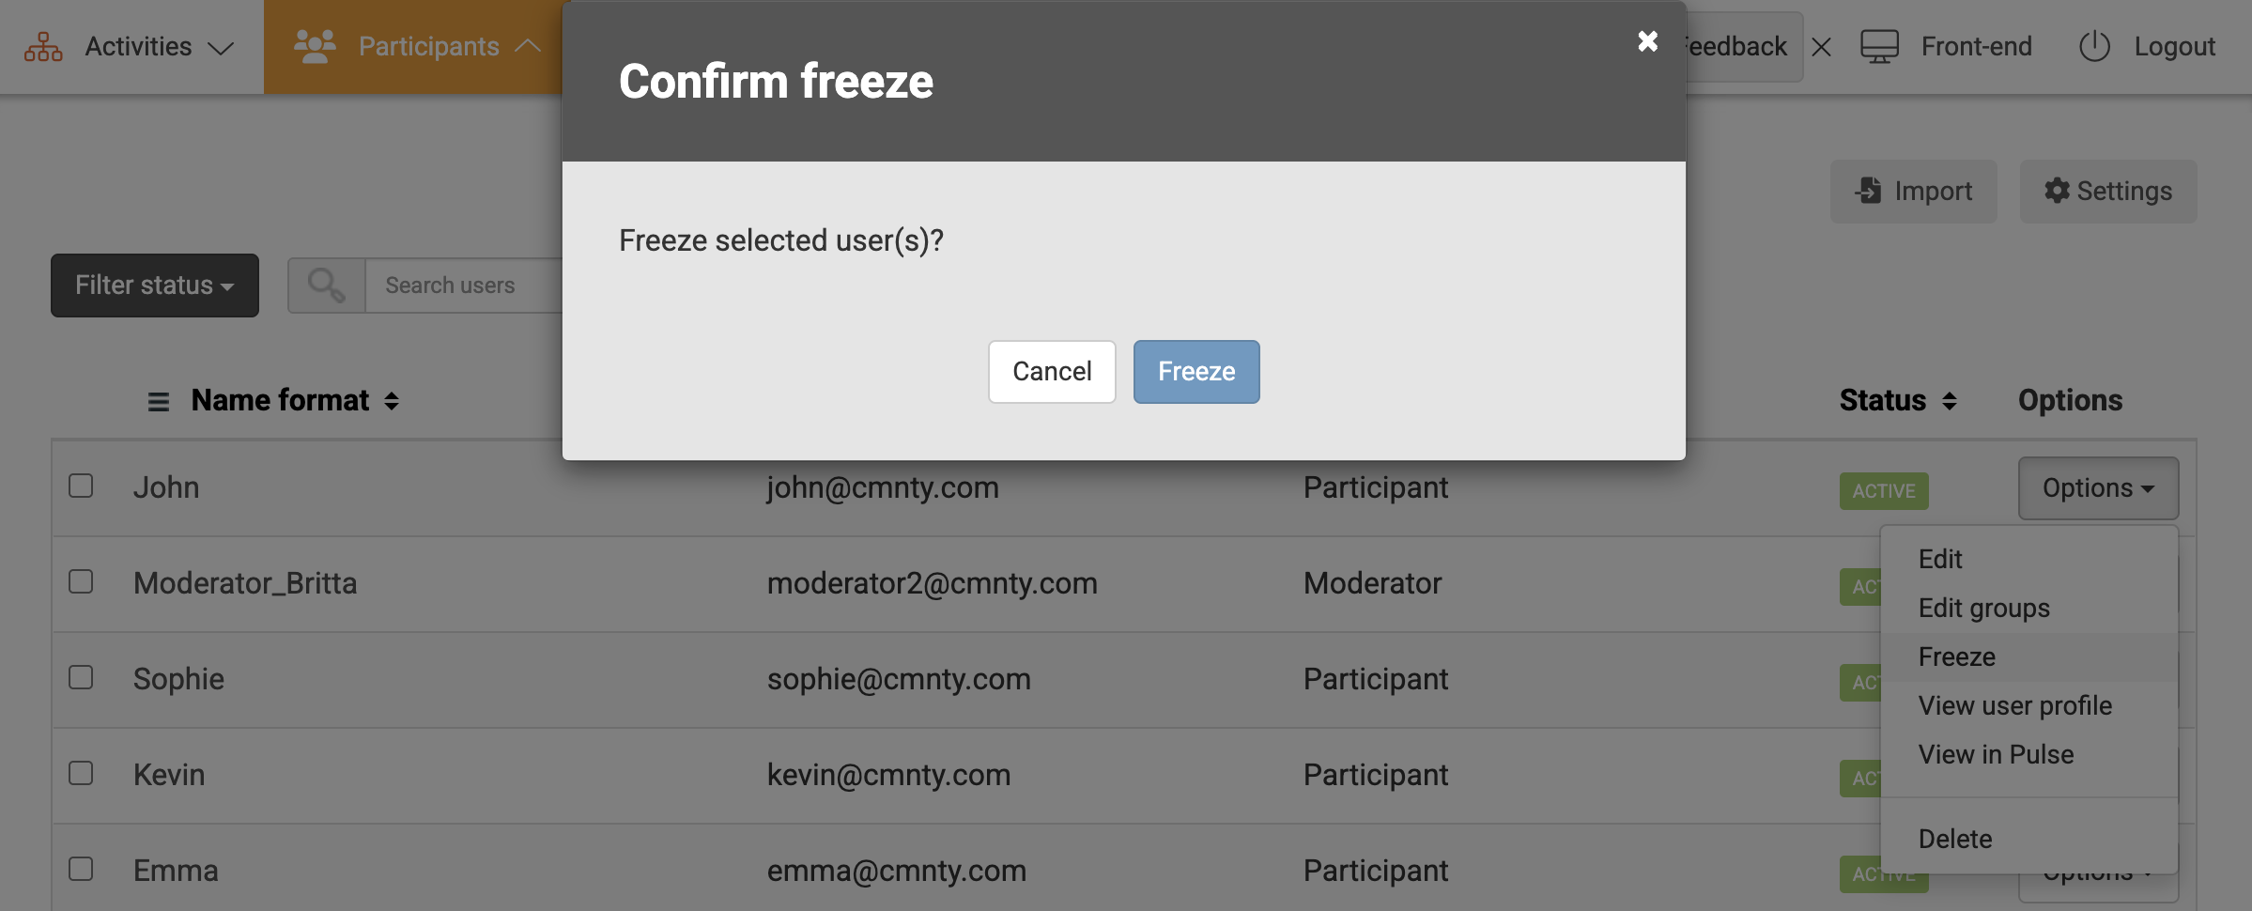Click the Front-end monitor icon
This screenshot has height=911, width=2252.
click(x=1879, y=47)
